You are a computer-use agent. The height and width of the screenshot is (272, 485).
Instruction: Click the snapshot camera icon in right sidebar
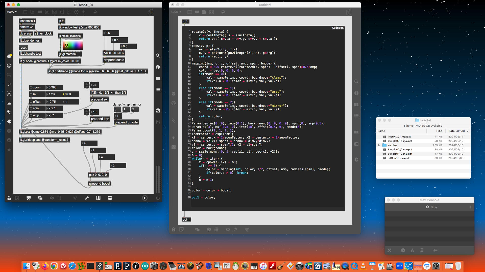click(x=158, y=111)
